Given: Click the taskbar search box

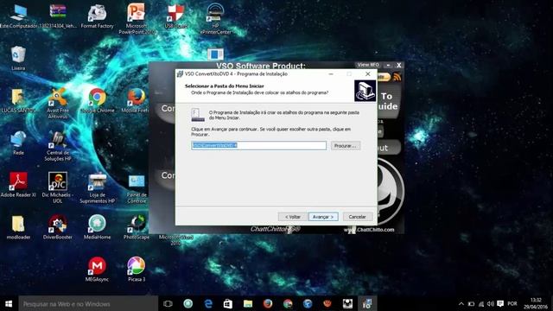Looking at the screenshot, I should pyautogui.click(x=88, y=303).
